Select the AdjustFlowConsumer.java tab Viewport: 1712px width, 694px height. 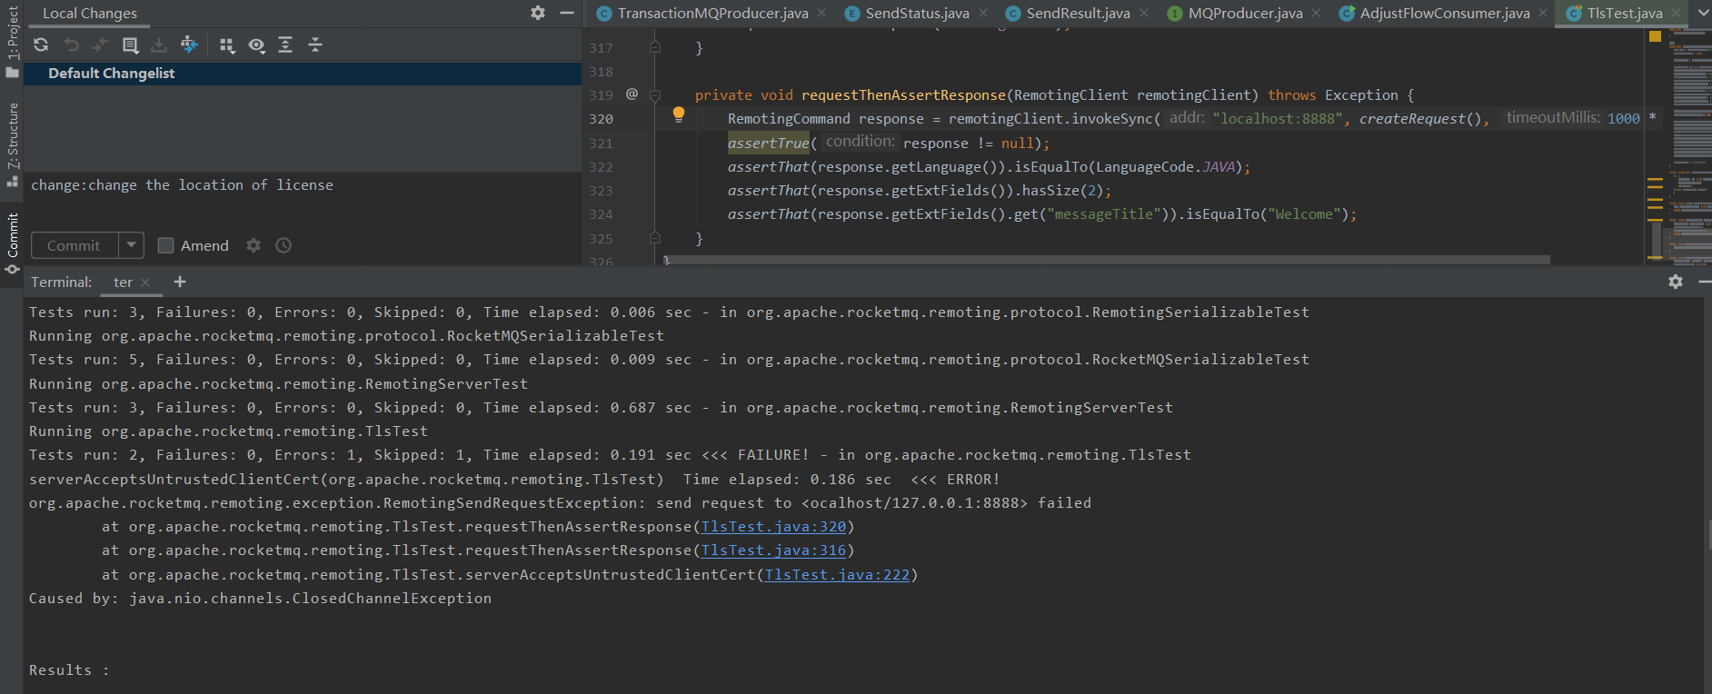pos(1445,13)
